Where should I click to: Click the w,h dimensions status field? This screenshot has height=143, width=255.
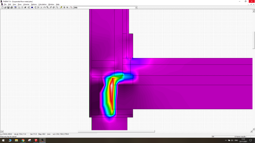pyautogui.click(x=75, y=134)
